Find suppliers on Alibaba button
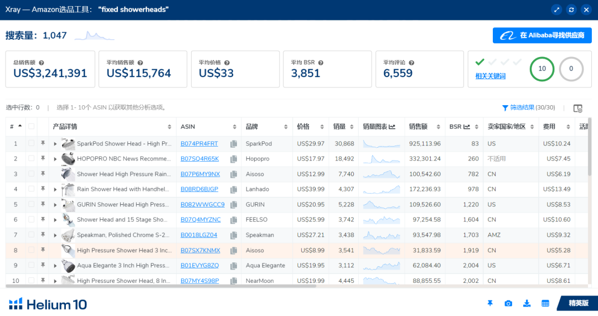This screenshot has height=316, width=598. point(542,35)
